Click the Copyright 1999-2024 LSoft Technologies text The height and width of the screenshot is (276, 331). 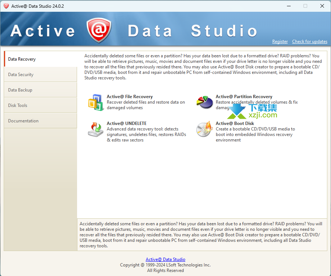[165, 265]
